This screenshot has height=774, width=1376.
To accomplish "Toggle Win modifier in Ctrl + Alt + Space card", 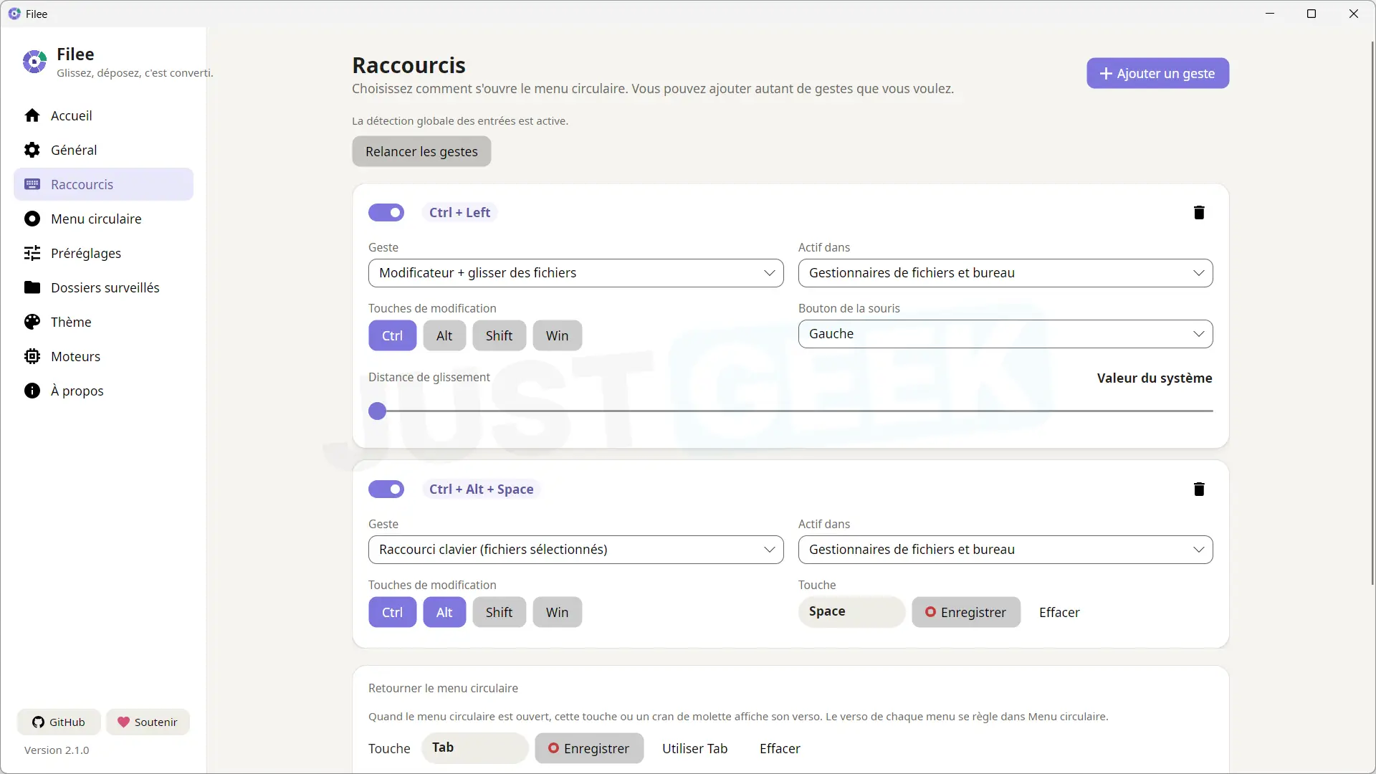I will [x=557, y=612].
